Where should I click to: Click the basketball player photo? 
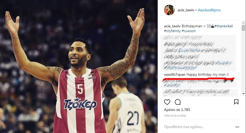(79, 66)
